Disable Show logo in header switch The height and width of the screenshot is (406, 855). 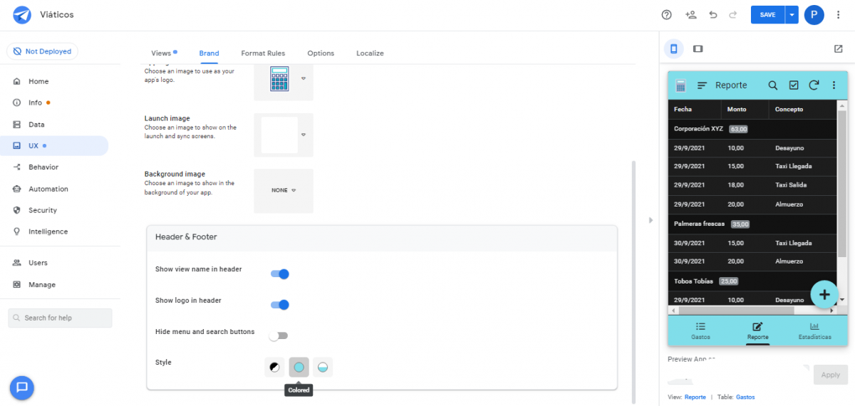(279, 305)
